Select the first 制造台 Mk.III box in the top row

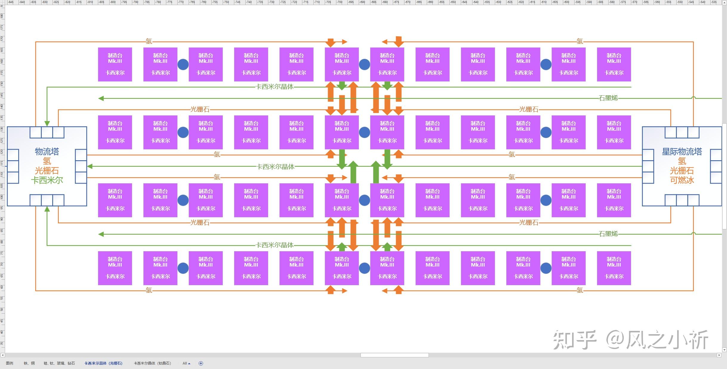point(115,64)
